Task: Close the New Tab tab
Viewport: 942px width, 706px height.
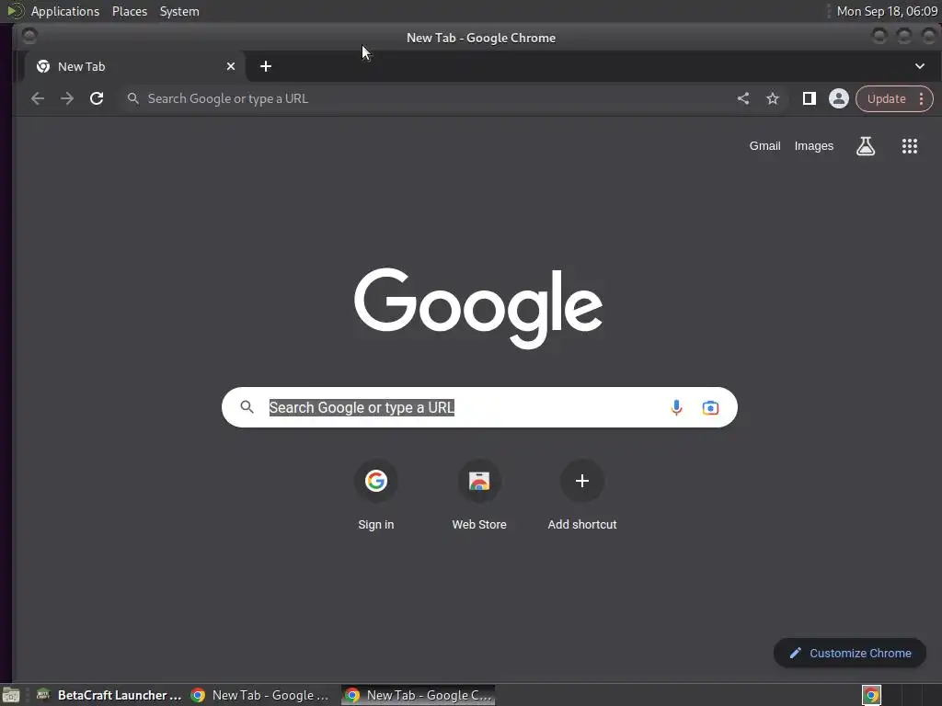Action: [x=231, y=66]
